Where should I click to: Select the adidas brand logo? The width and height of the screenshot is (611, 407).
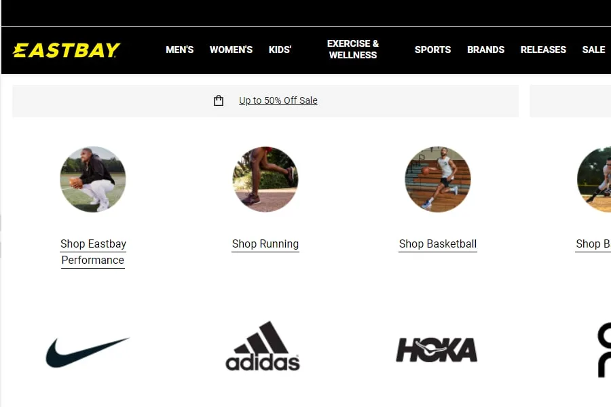263,346
